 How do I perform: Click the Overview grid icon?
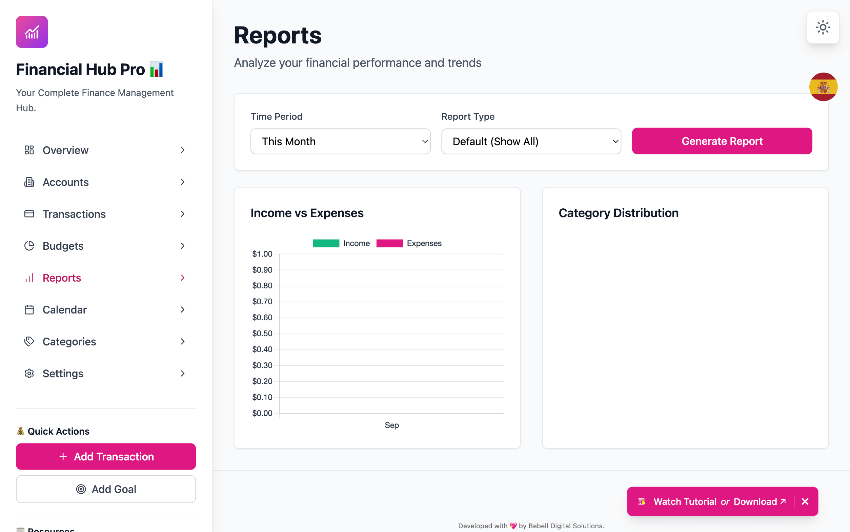point(29,150)
